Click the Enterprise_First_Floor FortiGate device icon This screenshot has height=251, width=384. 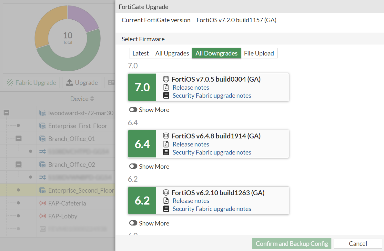click(x=42, y=126)
